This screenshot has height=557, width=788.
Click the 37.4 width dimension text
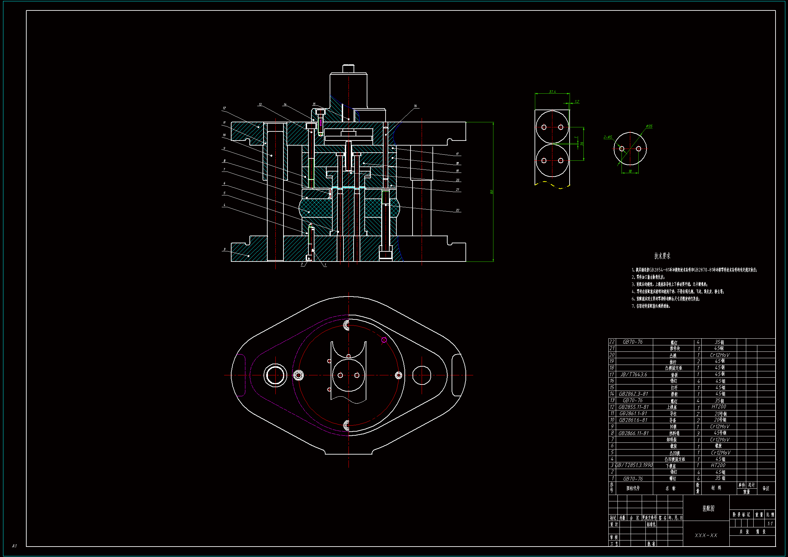click(x=552, y=92)
